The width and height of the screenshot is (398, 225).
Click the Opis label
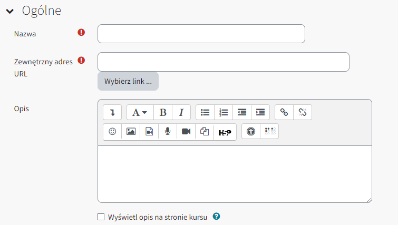pos(21,109)
